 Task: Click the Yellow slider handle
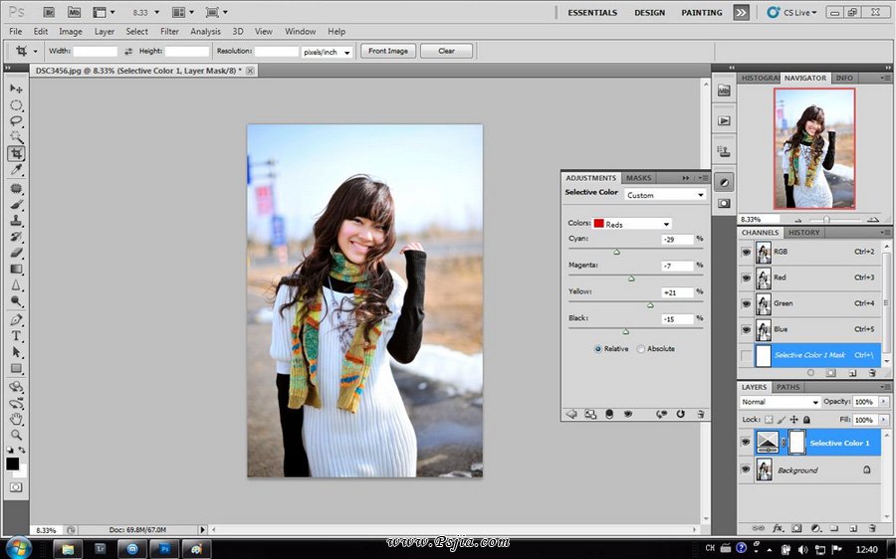click(x=649, y=304)
